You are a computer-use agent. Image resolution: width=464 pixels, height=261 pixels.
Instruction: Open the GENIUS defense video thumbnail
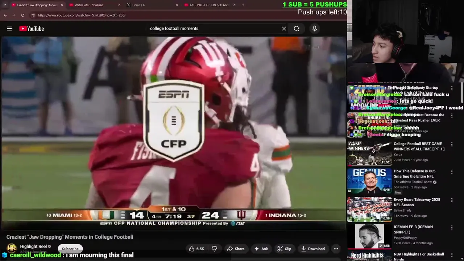click(369, 181)
